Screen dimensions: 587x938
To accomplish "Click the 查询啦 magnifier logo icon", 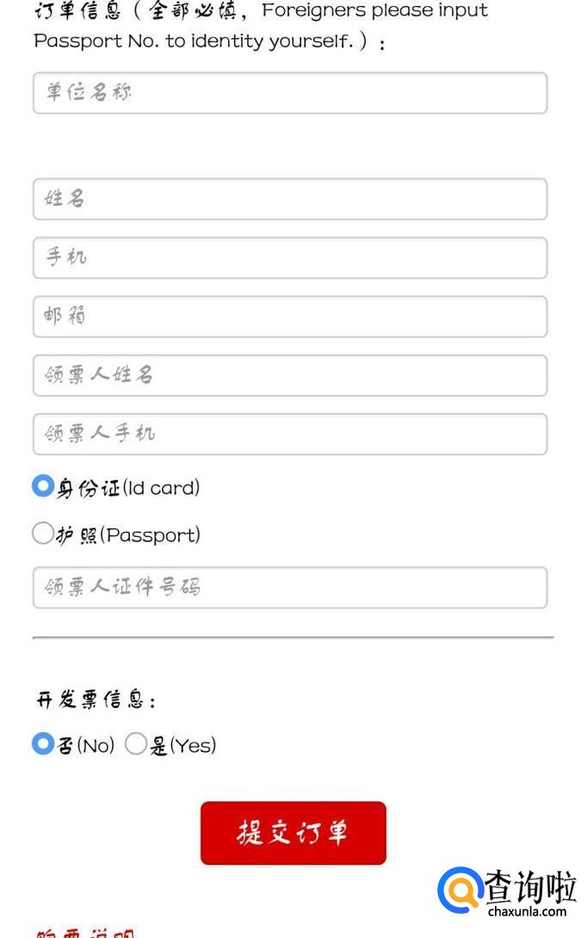I will coord(462,891).
